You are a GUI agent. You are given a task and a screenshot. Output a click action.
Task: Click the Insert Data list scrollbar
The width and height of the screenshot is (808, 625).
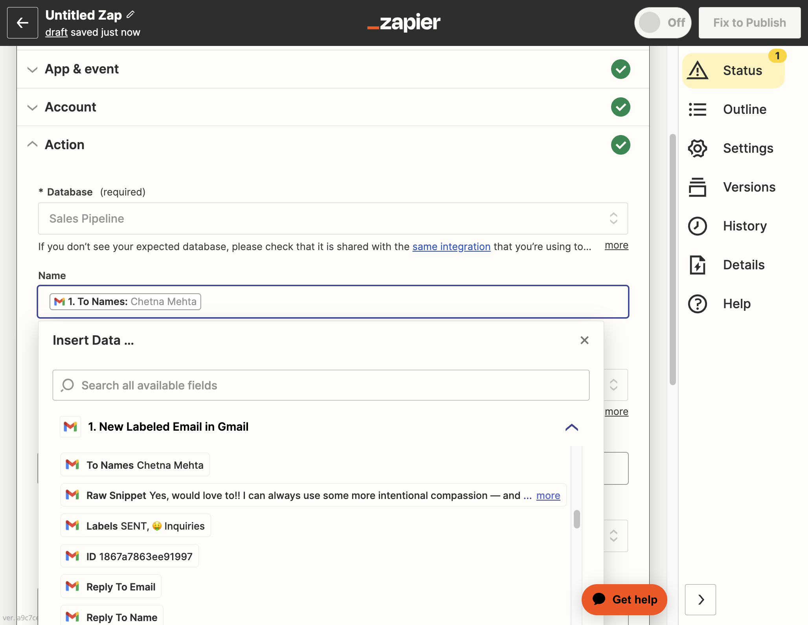(577, 519)
